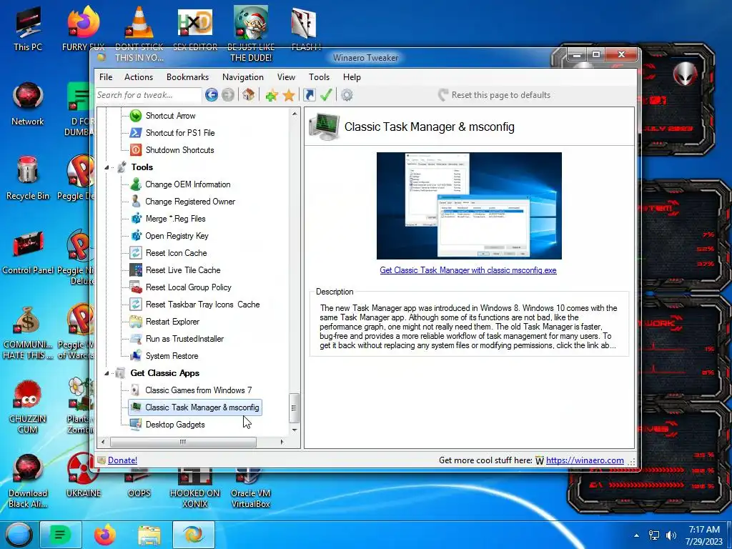
Task: Open the View menu
Action: tap(286, 77)
